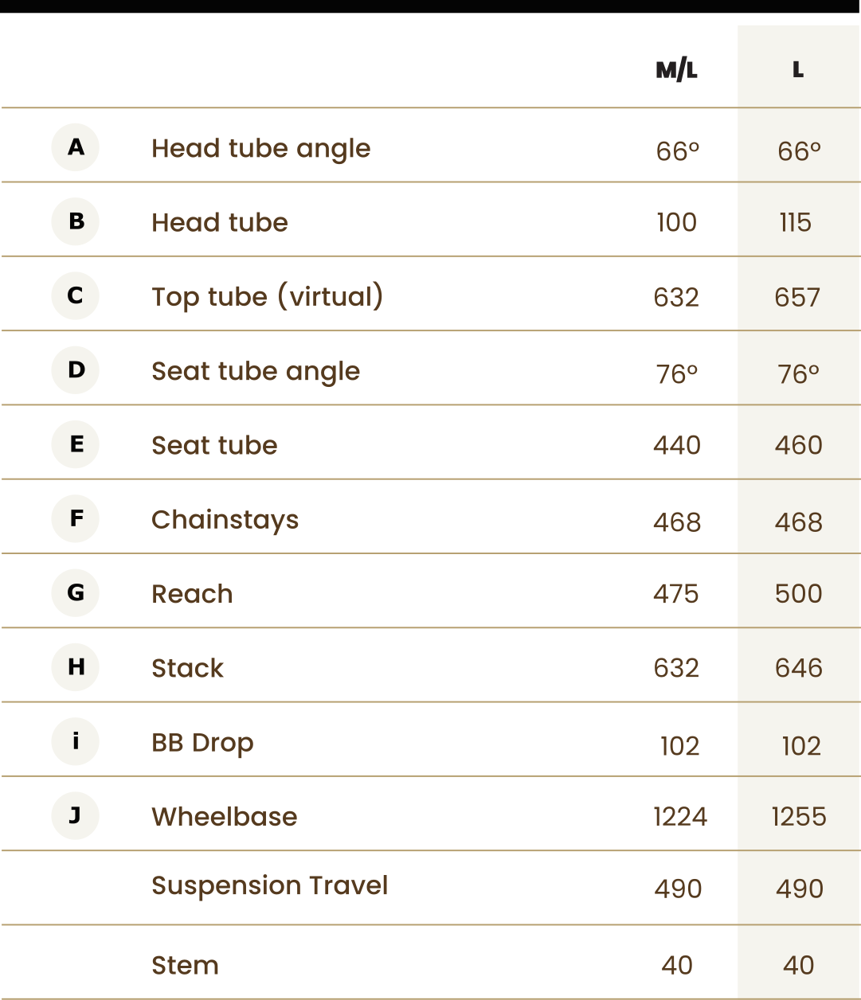Select the circled C icon for Top tube

click(x=76, y=295)
